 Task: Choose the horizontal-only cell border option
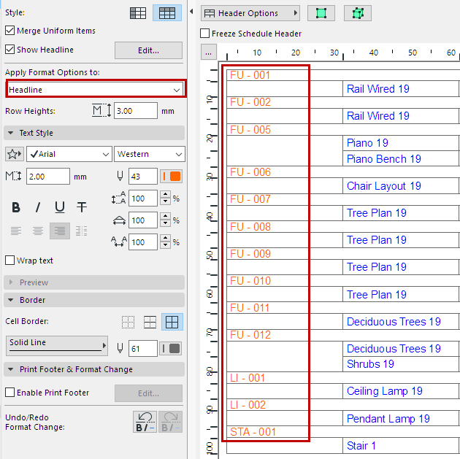(x=150, y=322)
